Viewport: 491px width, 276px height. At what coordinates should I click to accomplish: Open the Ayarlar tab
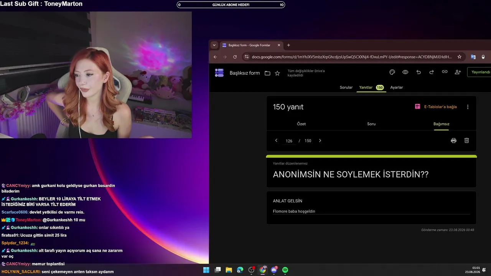(x=397, y=87)
